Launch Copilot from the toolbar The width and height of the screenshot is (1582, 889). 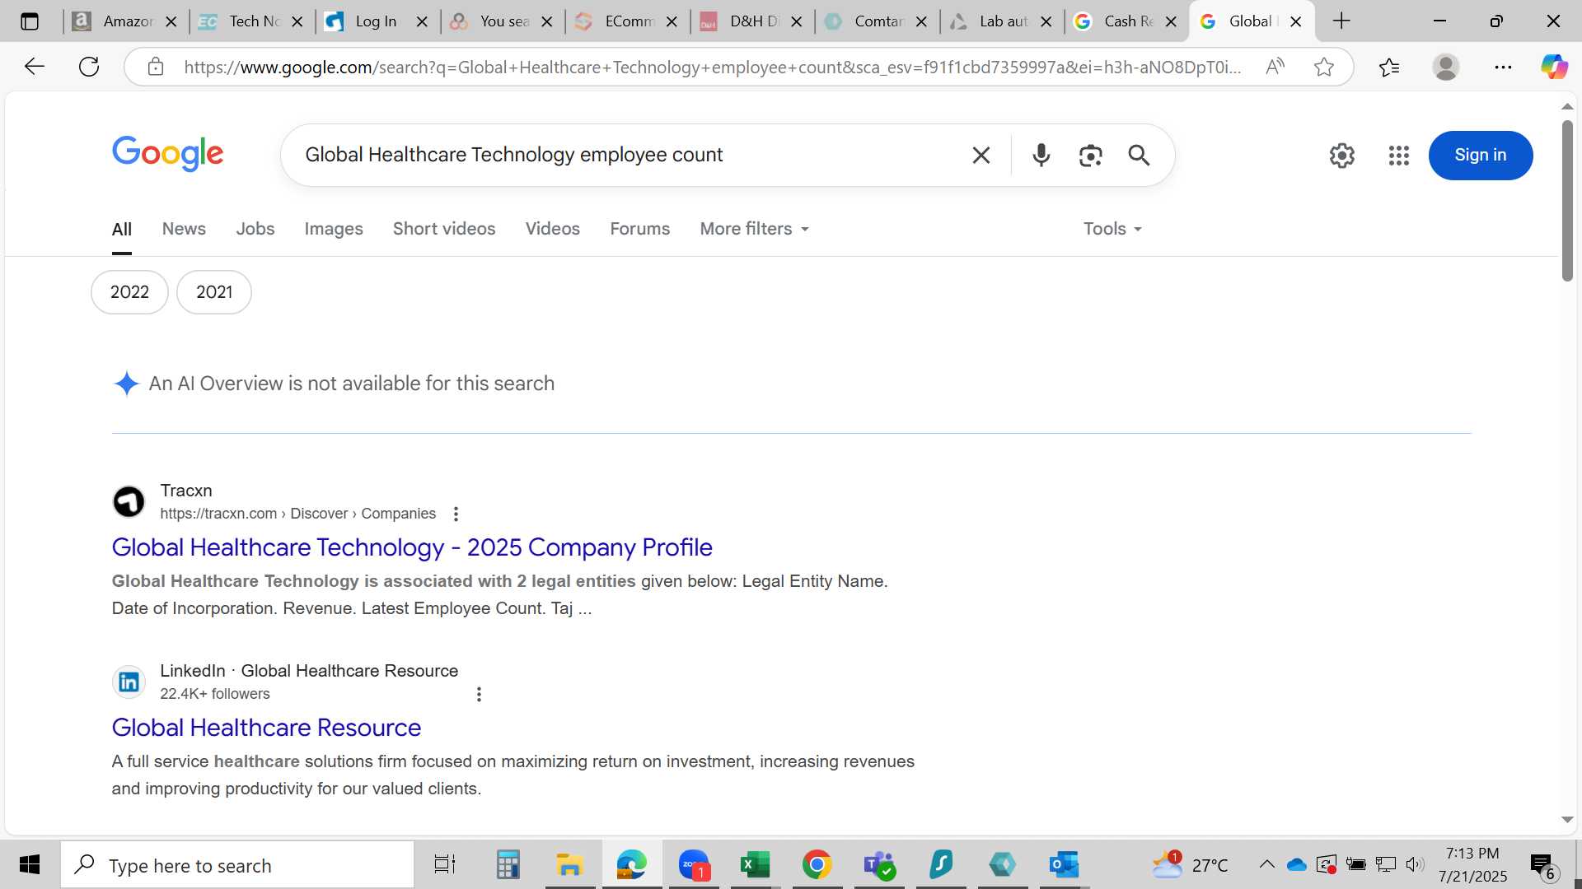1554,67
